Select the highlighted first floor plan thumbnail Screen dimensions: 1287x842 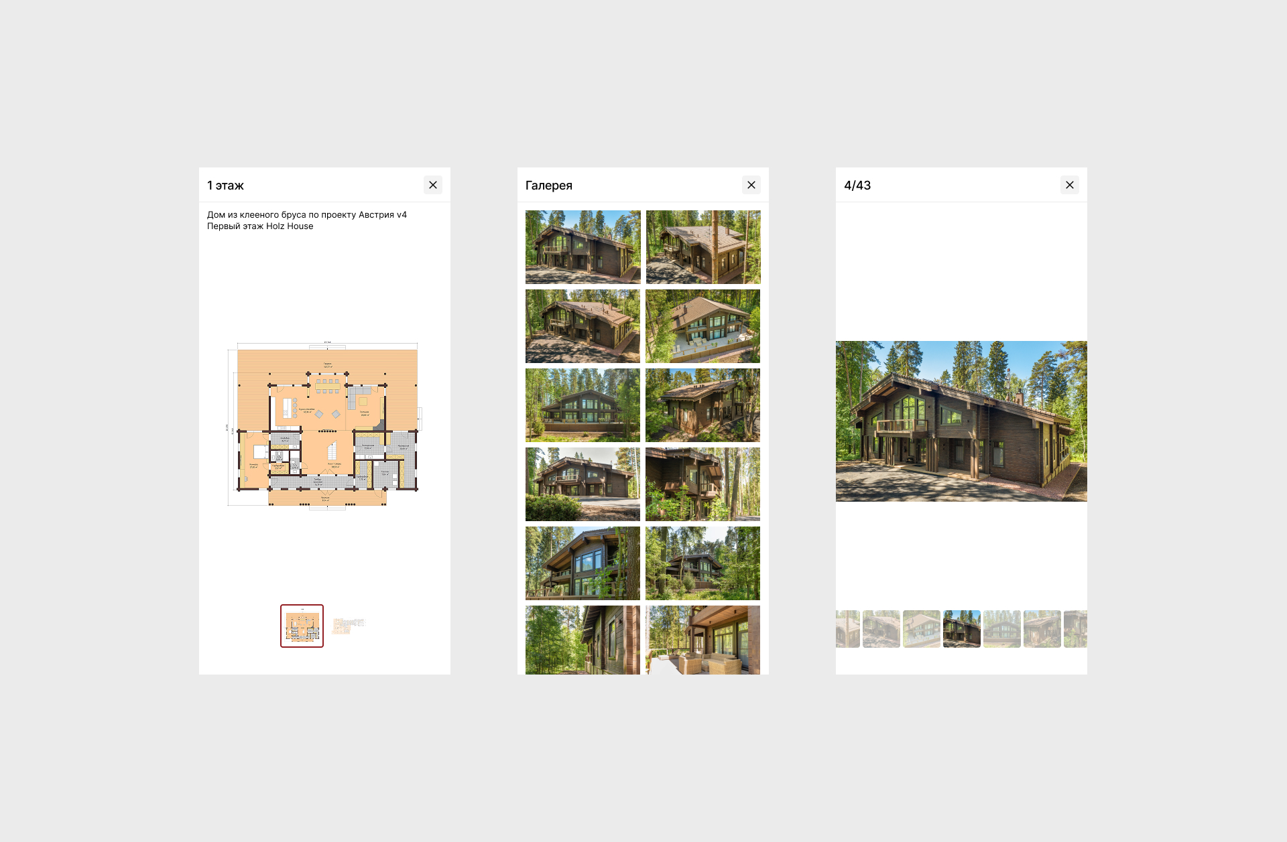pyautogui.click(x=302, y=626)
